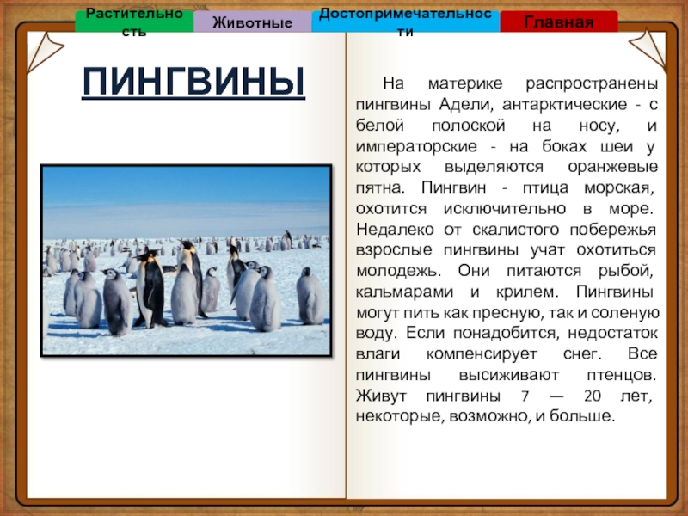Click the word 'императорские' in the text
Screen dimensions: 688x516
416,146
